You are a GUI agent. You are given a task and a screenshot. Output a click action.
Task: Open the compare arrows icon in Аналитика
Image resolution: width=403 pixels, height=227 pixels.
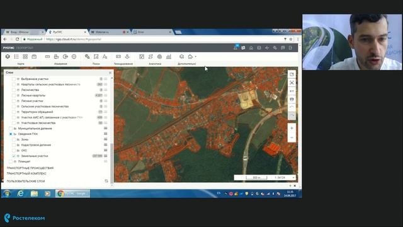(x=150, y=57)
